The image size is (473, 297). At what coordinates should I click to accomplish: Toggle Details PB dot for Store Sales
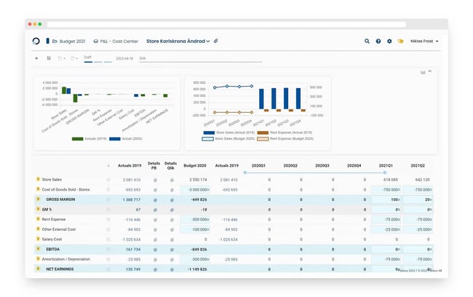point(155,180)
